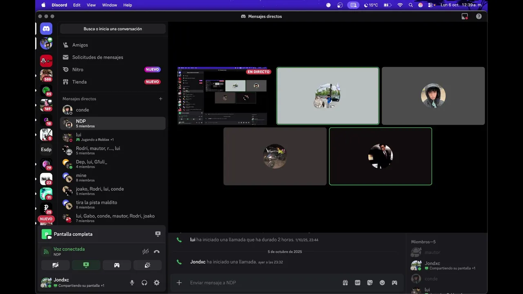This screenshot has height=294, width=523.
Task: Toggle screen sharing with the green button
Action: point(86,265)
